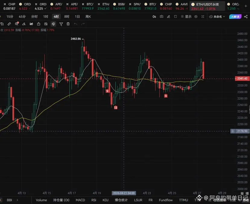Redo the last drawing action

[83, 24]
